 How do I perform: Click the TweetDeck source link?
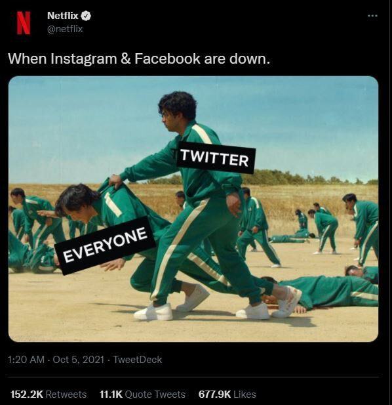pos(138,360)
